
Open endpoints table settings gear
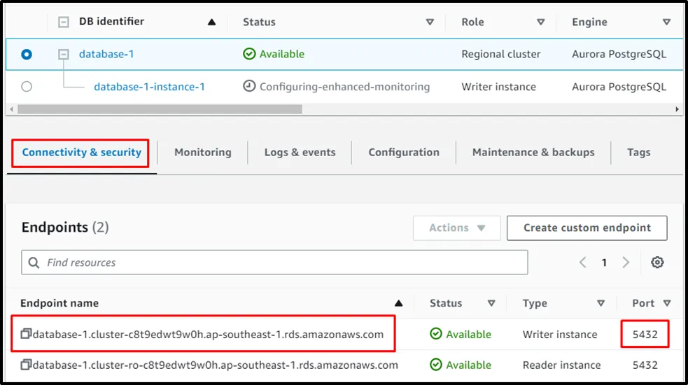657,262
